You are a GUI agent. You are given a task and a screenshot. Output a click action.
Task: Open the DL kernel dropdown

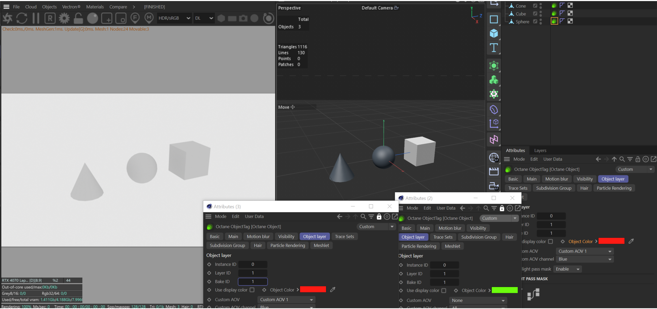click(204, 18)
